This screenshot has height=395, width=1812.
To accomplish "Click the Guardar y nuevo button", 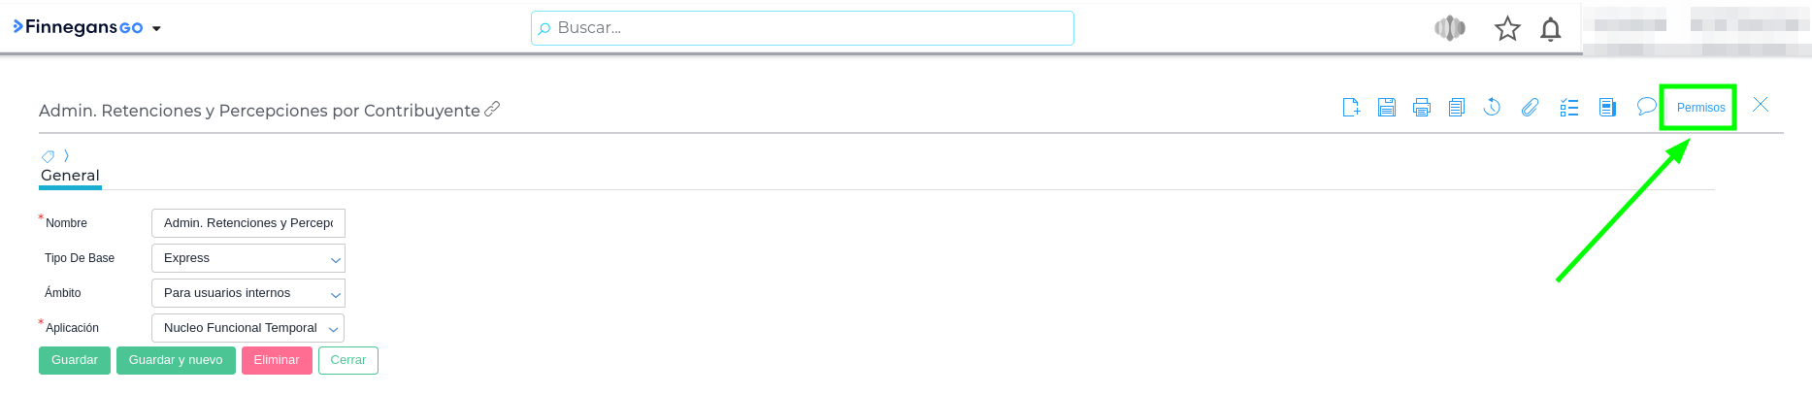I will click(x=176, y=360).
